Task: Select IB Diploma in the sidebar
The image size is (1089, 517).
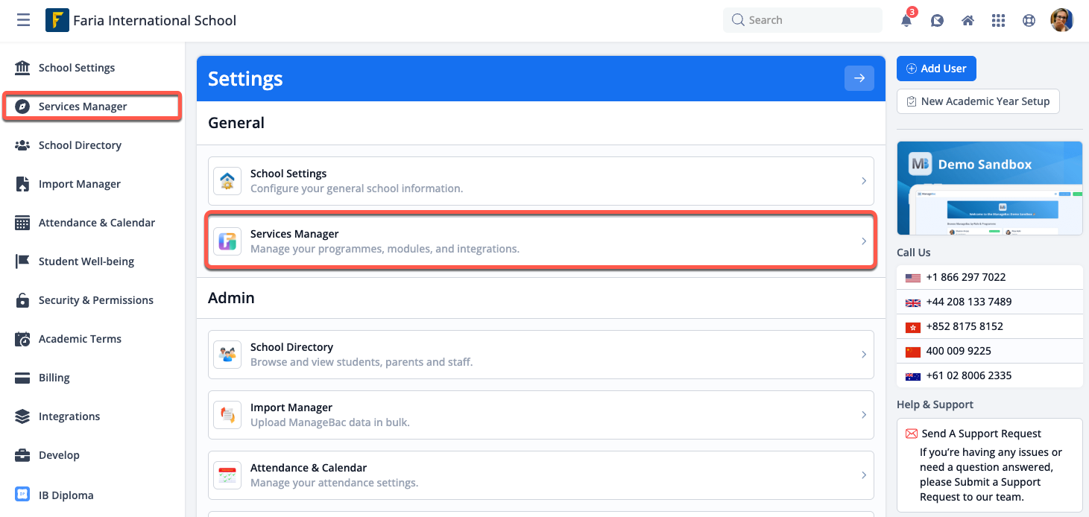Action: tap(66, 495)
